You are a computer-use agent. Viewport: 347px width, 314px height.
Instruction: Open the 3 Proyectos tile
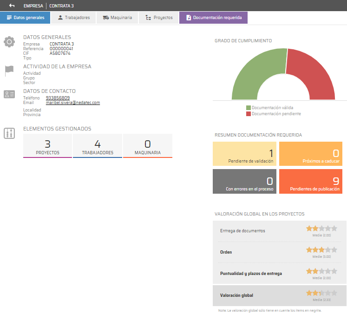pos(47,146)
